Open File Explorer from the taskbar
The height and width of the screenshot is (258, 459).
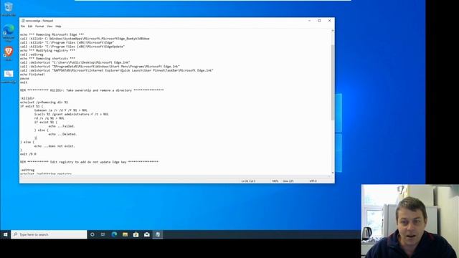125,234
